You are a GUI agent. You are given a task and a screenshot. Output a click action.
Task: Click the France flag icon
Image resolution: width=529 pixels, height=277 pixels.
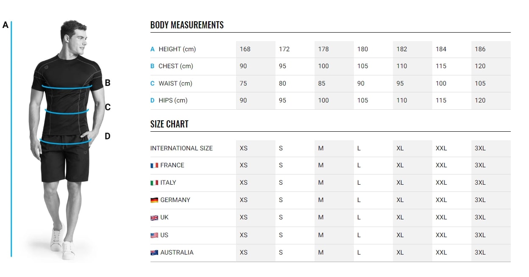(154, 166)
